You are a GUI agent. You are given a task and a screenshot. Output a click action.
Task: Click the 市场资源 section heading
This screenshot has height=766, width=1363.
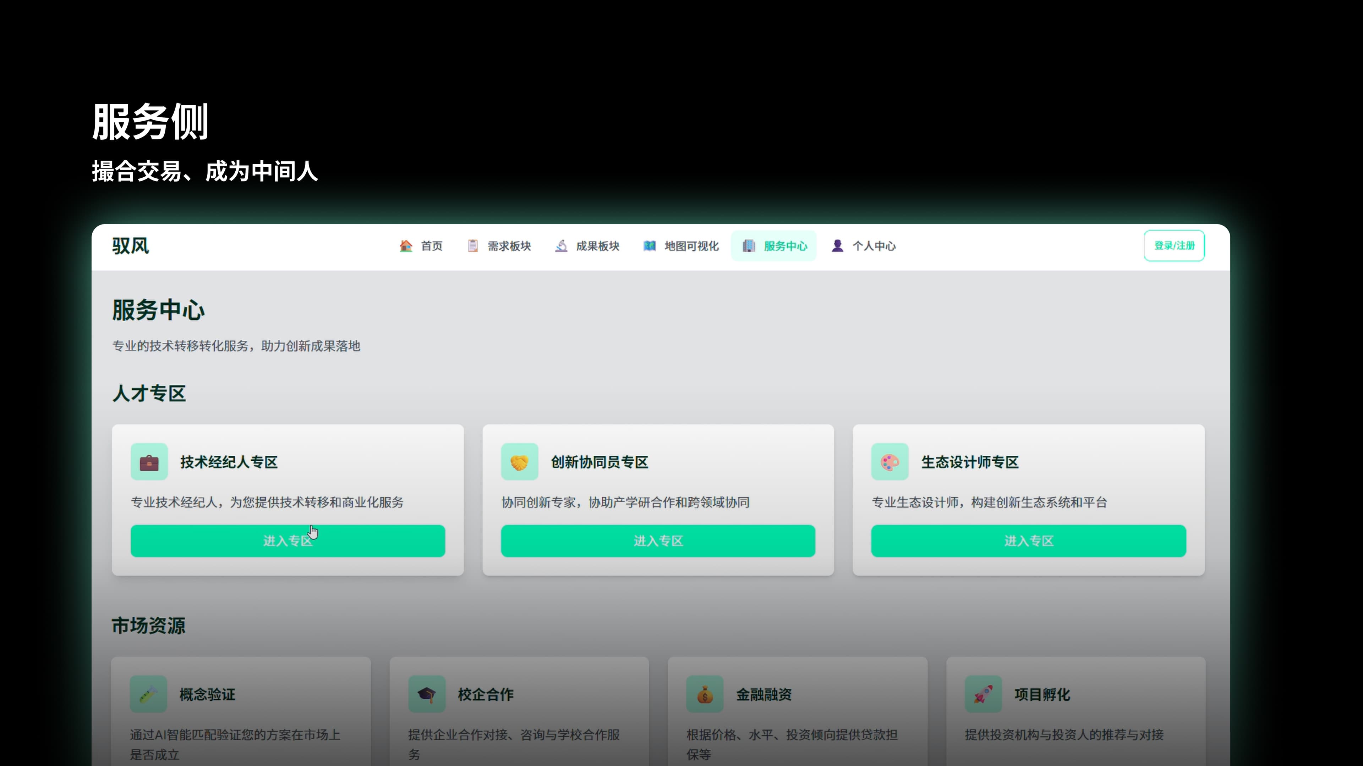pyautogui.click(x=149, y=625)
